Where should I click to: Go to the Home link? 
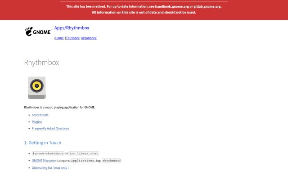[59, 38]
